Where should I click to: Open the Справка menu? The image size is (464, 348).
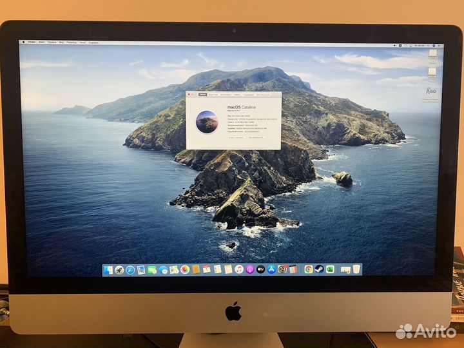tap(93, 43)
